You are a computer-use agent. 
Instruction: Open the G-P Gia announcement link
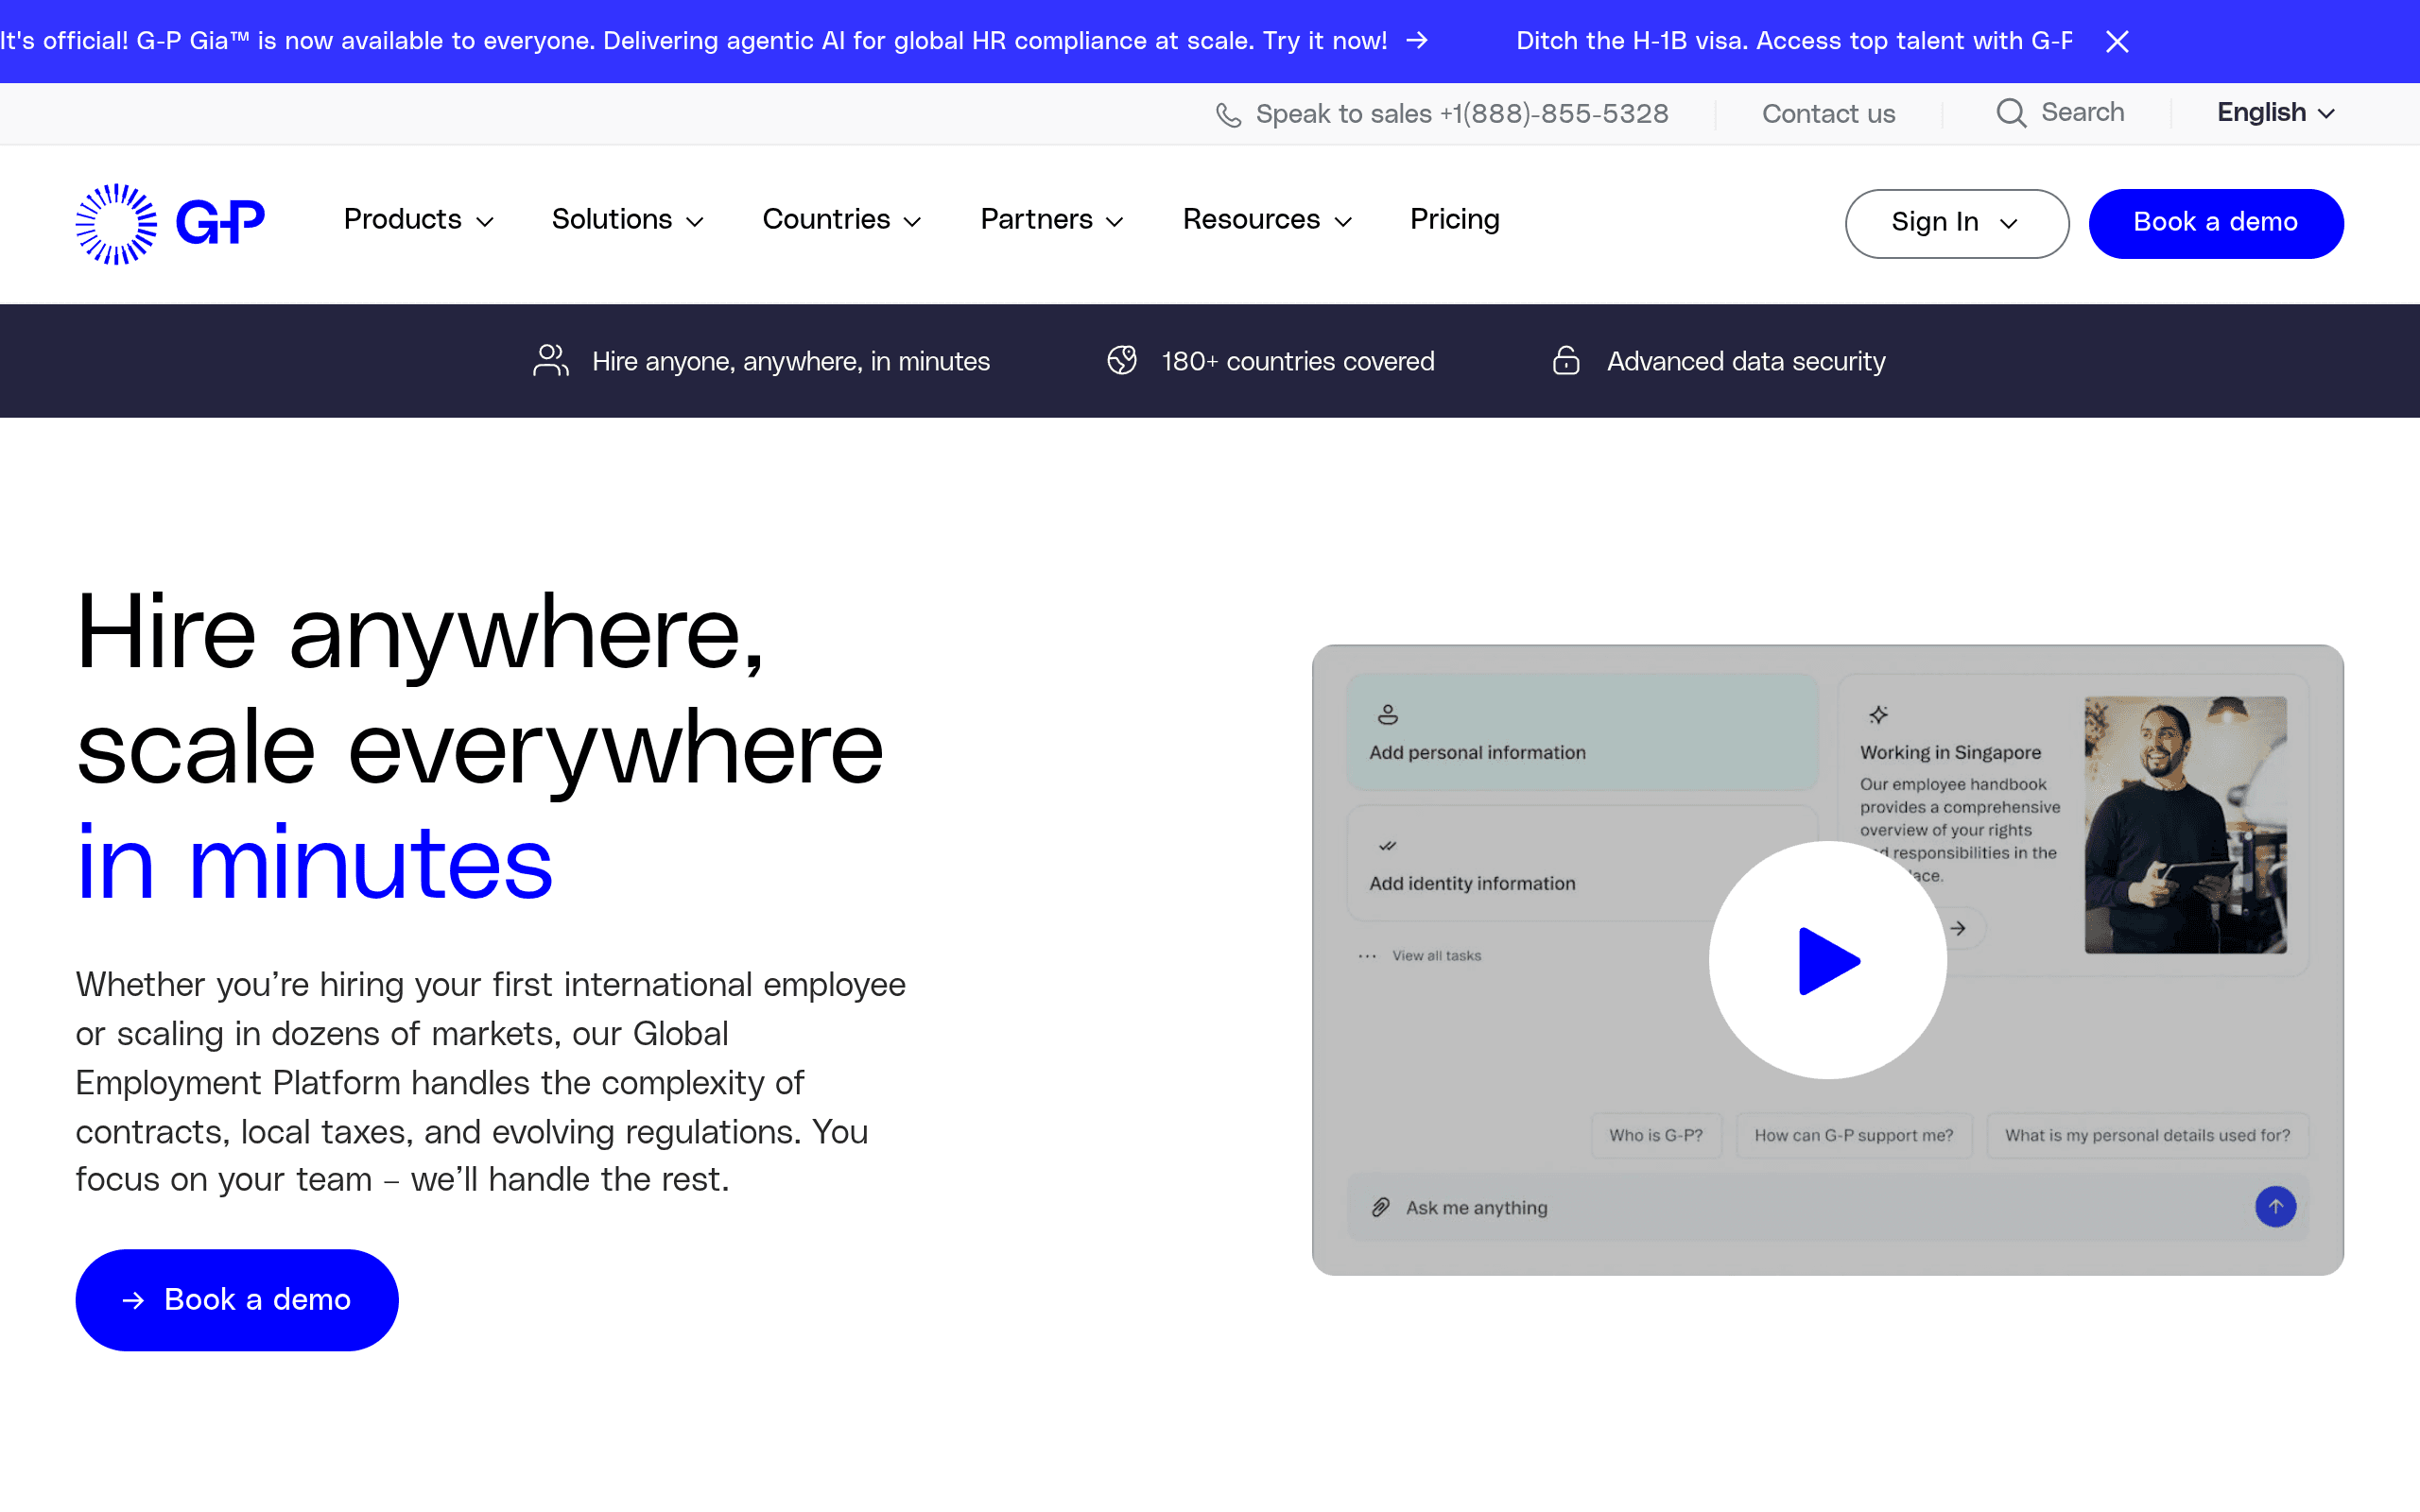point(714,41)
